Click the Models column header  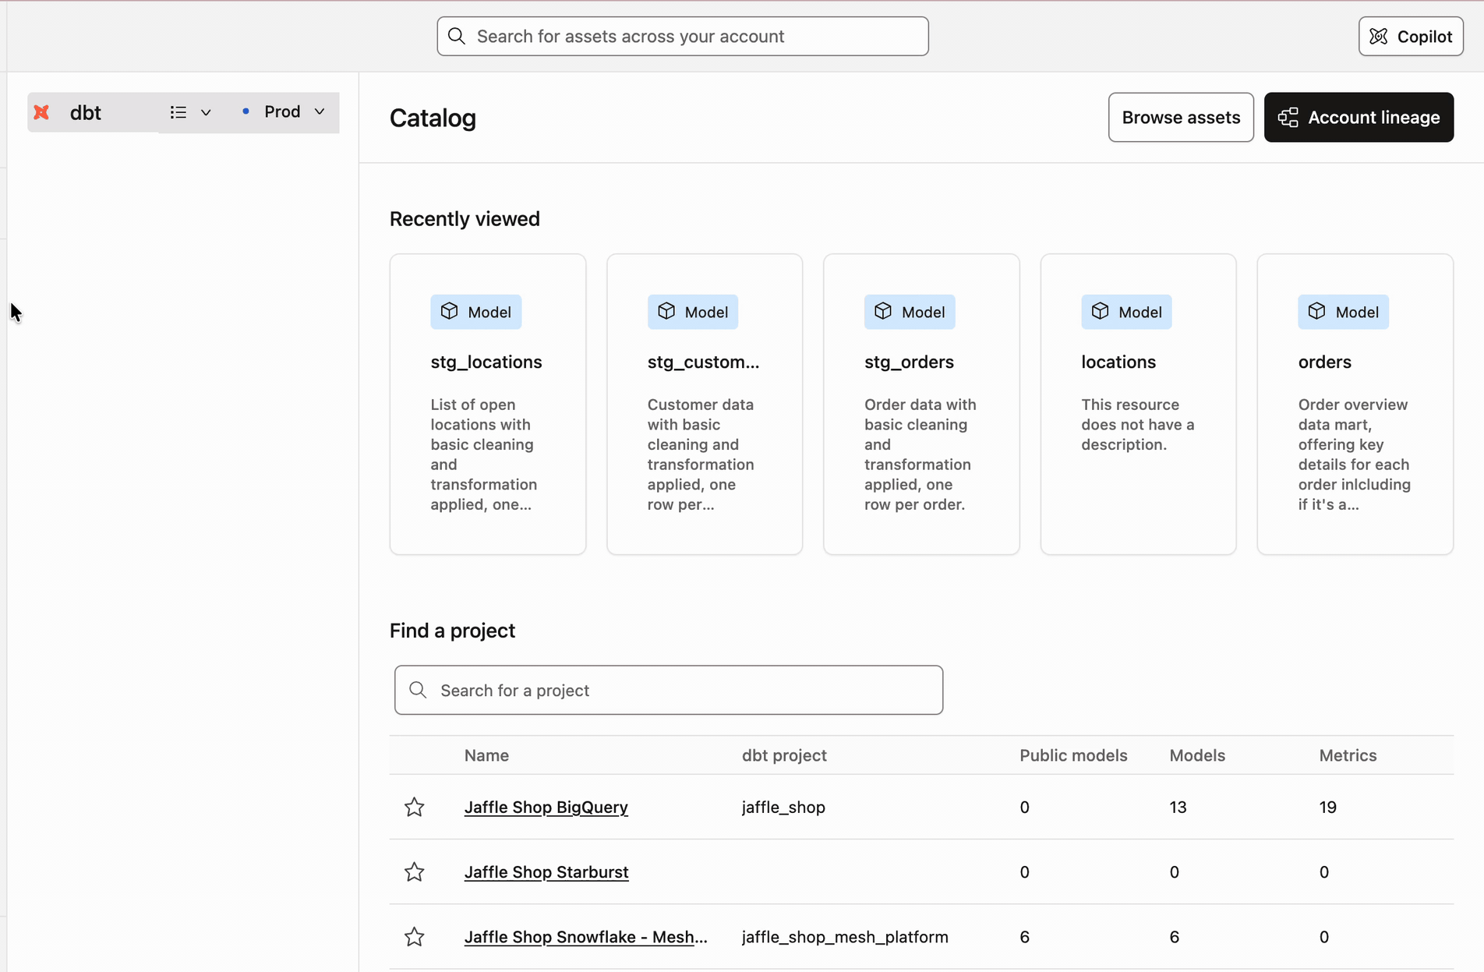click(1197, 755)
